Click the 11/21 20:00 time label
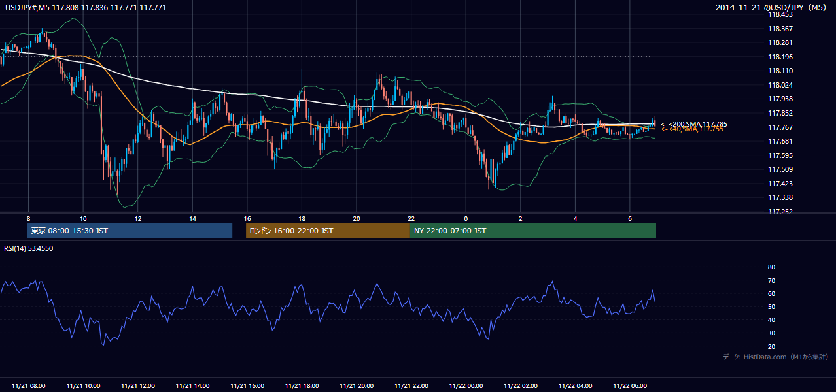The width and height of the screenshot is (836, 392). [x=357, y=386]
